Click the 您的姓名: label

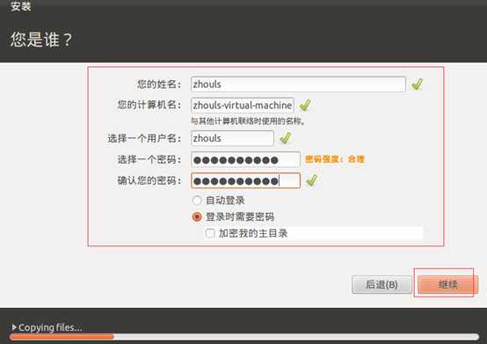pyautogui.click(x=159, y=84)
